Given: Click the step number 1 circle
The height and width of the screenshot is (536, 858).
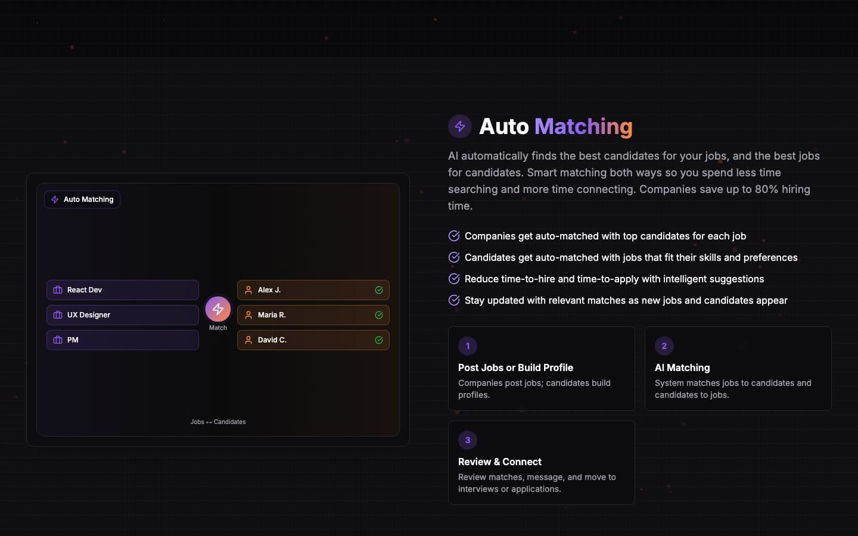Looking at the screenshot, I should (468, 346).
